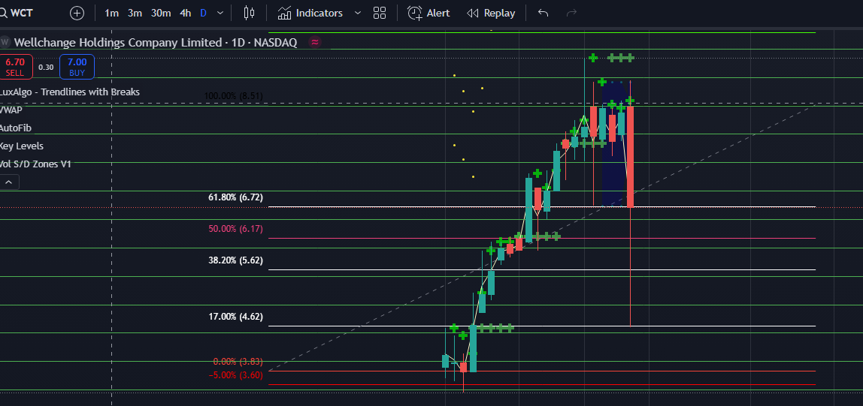Screen dimensions: 863x406
Task: Select the VWAP indicator legend
Action: [x=11, y=110]
